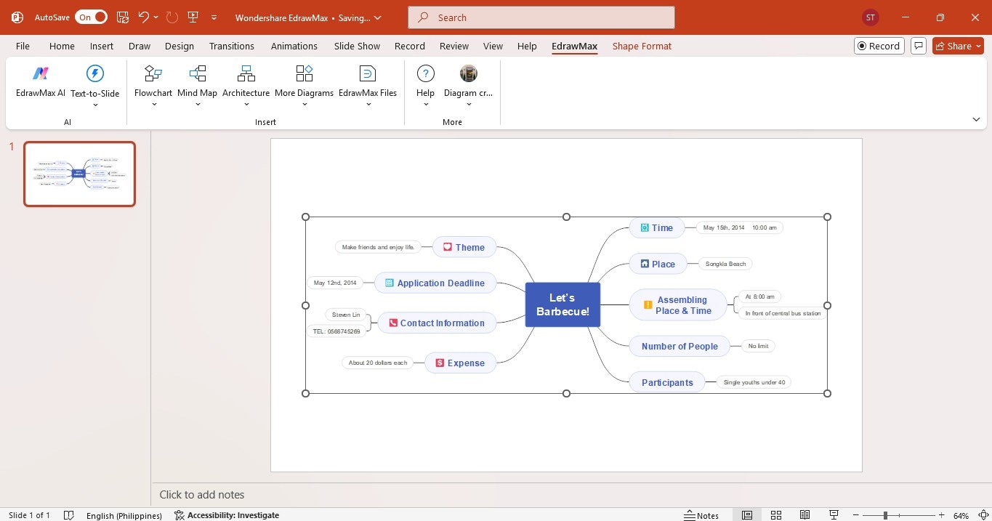Select the Expense mind map node
The image size is (992, 521).
pyautogui.click(x=460, y=363)
